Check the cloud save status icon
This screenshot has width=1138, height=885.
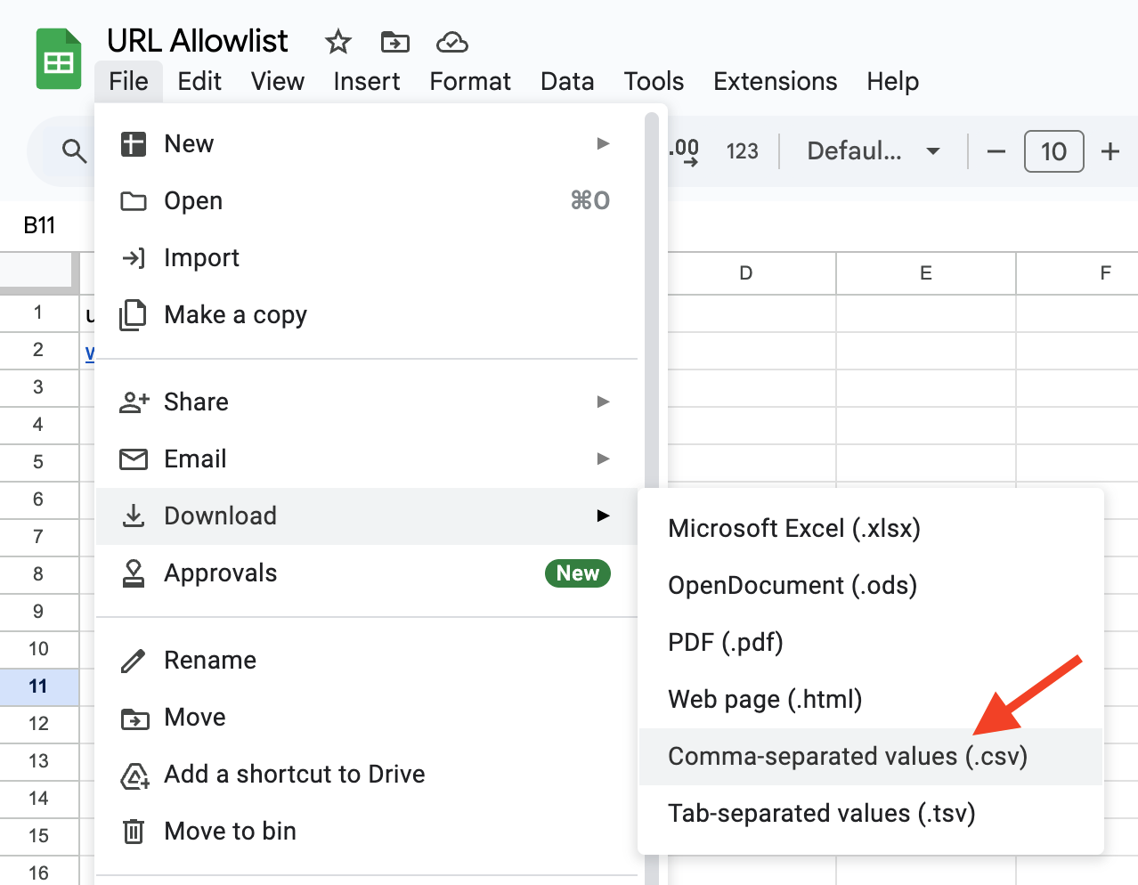(x=452, y=41)
